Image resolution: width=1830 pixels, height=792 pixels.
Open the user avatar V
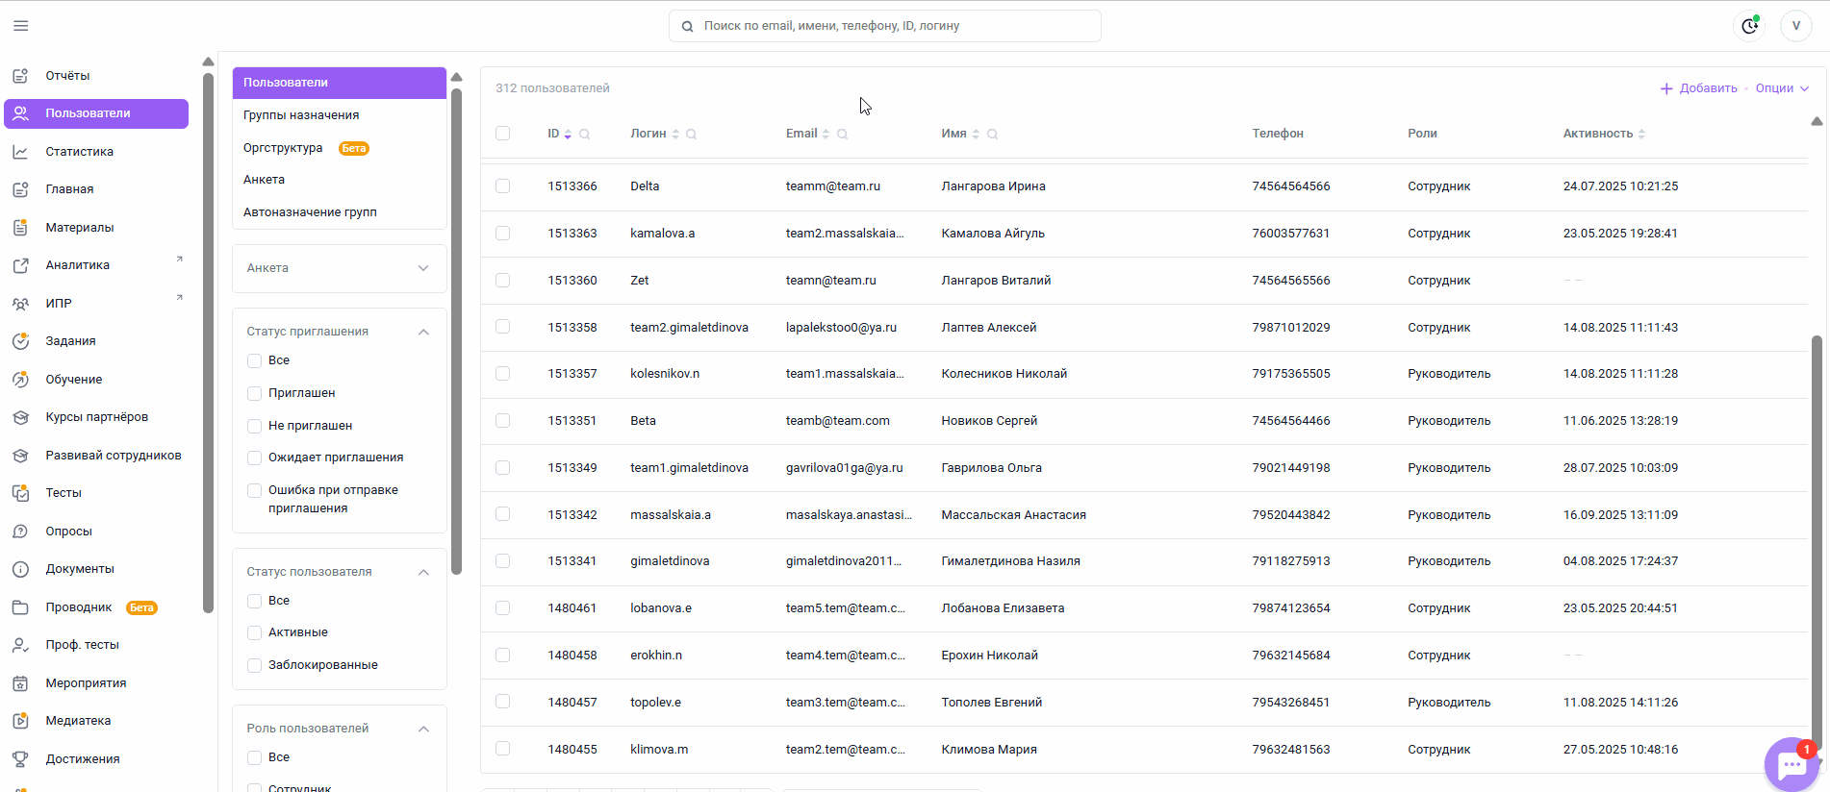tap(1795, 26)
